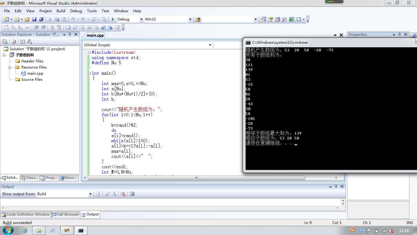Click the Clear All icon in Output
Viewport: 417px width, 235px height.
[x=123, y=194]
